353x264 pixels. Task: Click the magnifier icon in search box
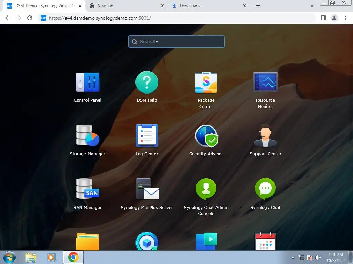pos(134,42)
